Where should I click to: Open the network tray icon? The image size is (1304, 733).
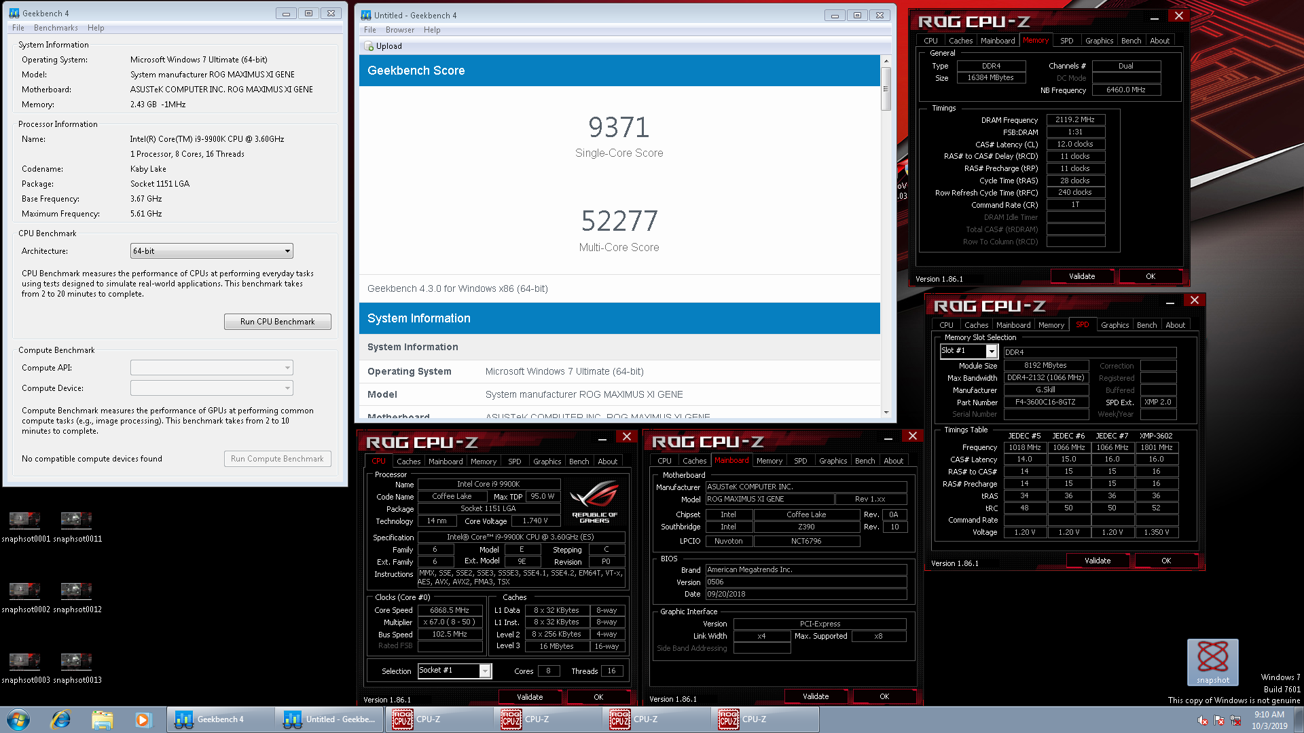(1235, 721)
